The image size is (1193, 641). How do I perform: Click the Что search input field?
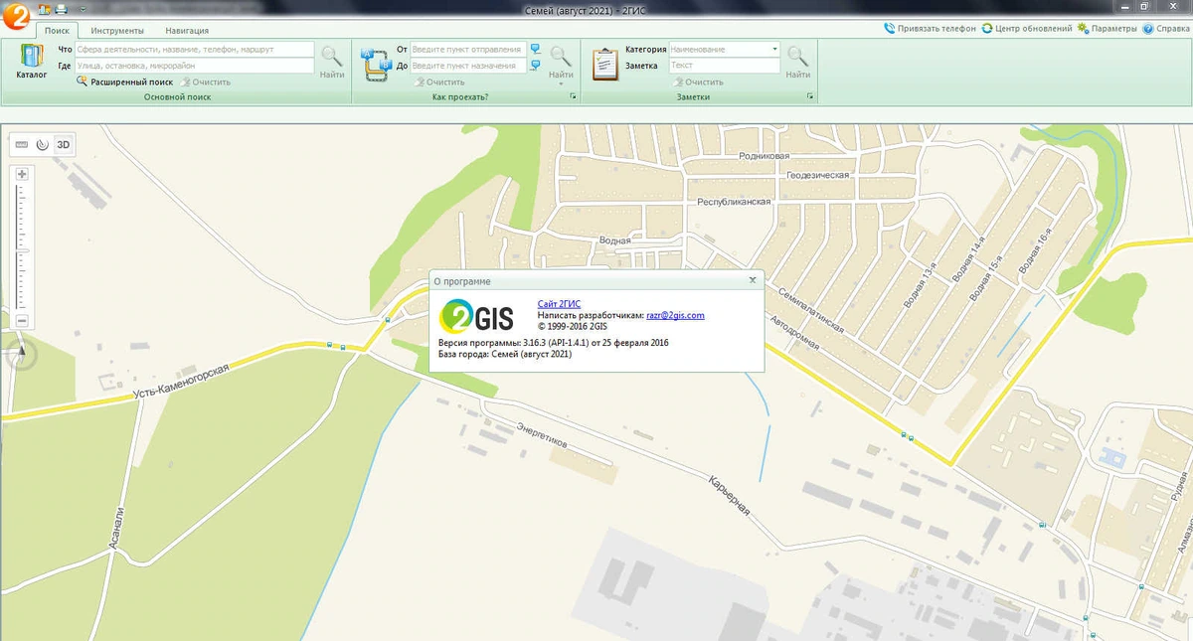(194, 49)
